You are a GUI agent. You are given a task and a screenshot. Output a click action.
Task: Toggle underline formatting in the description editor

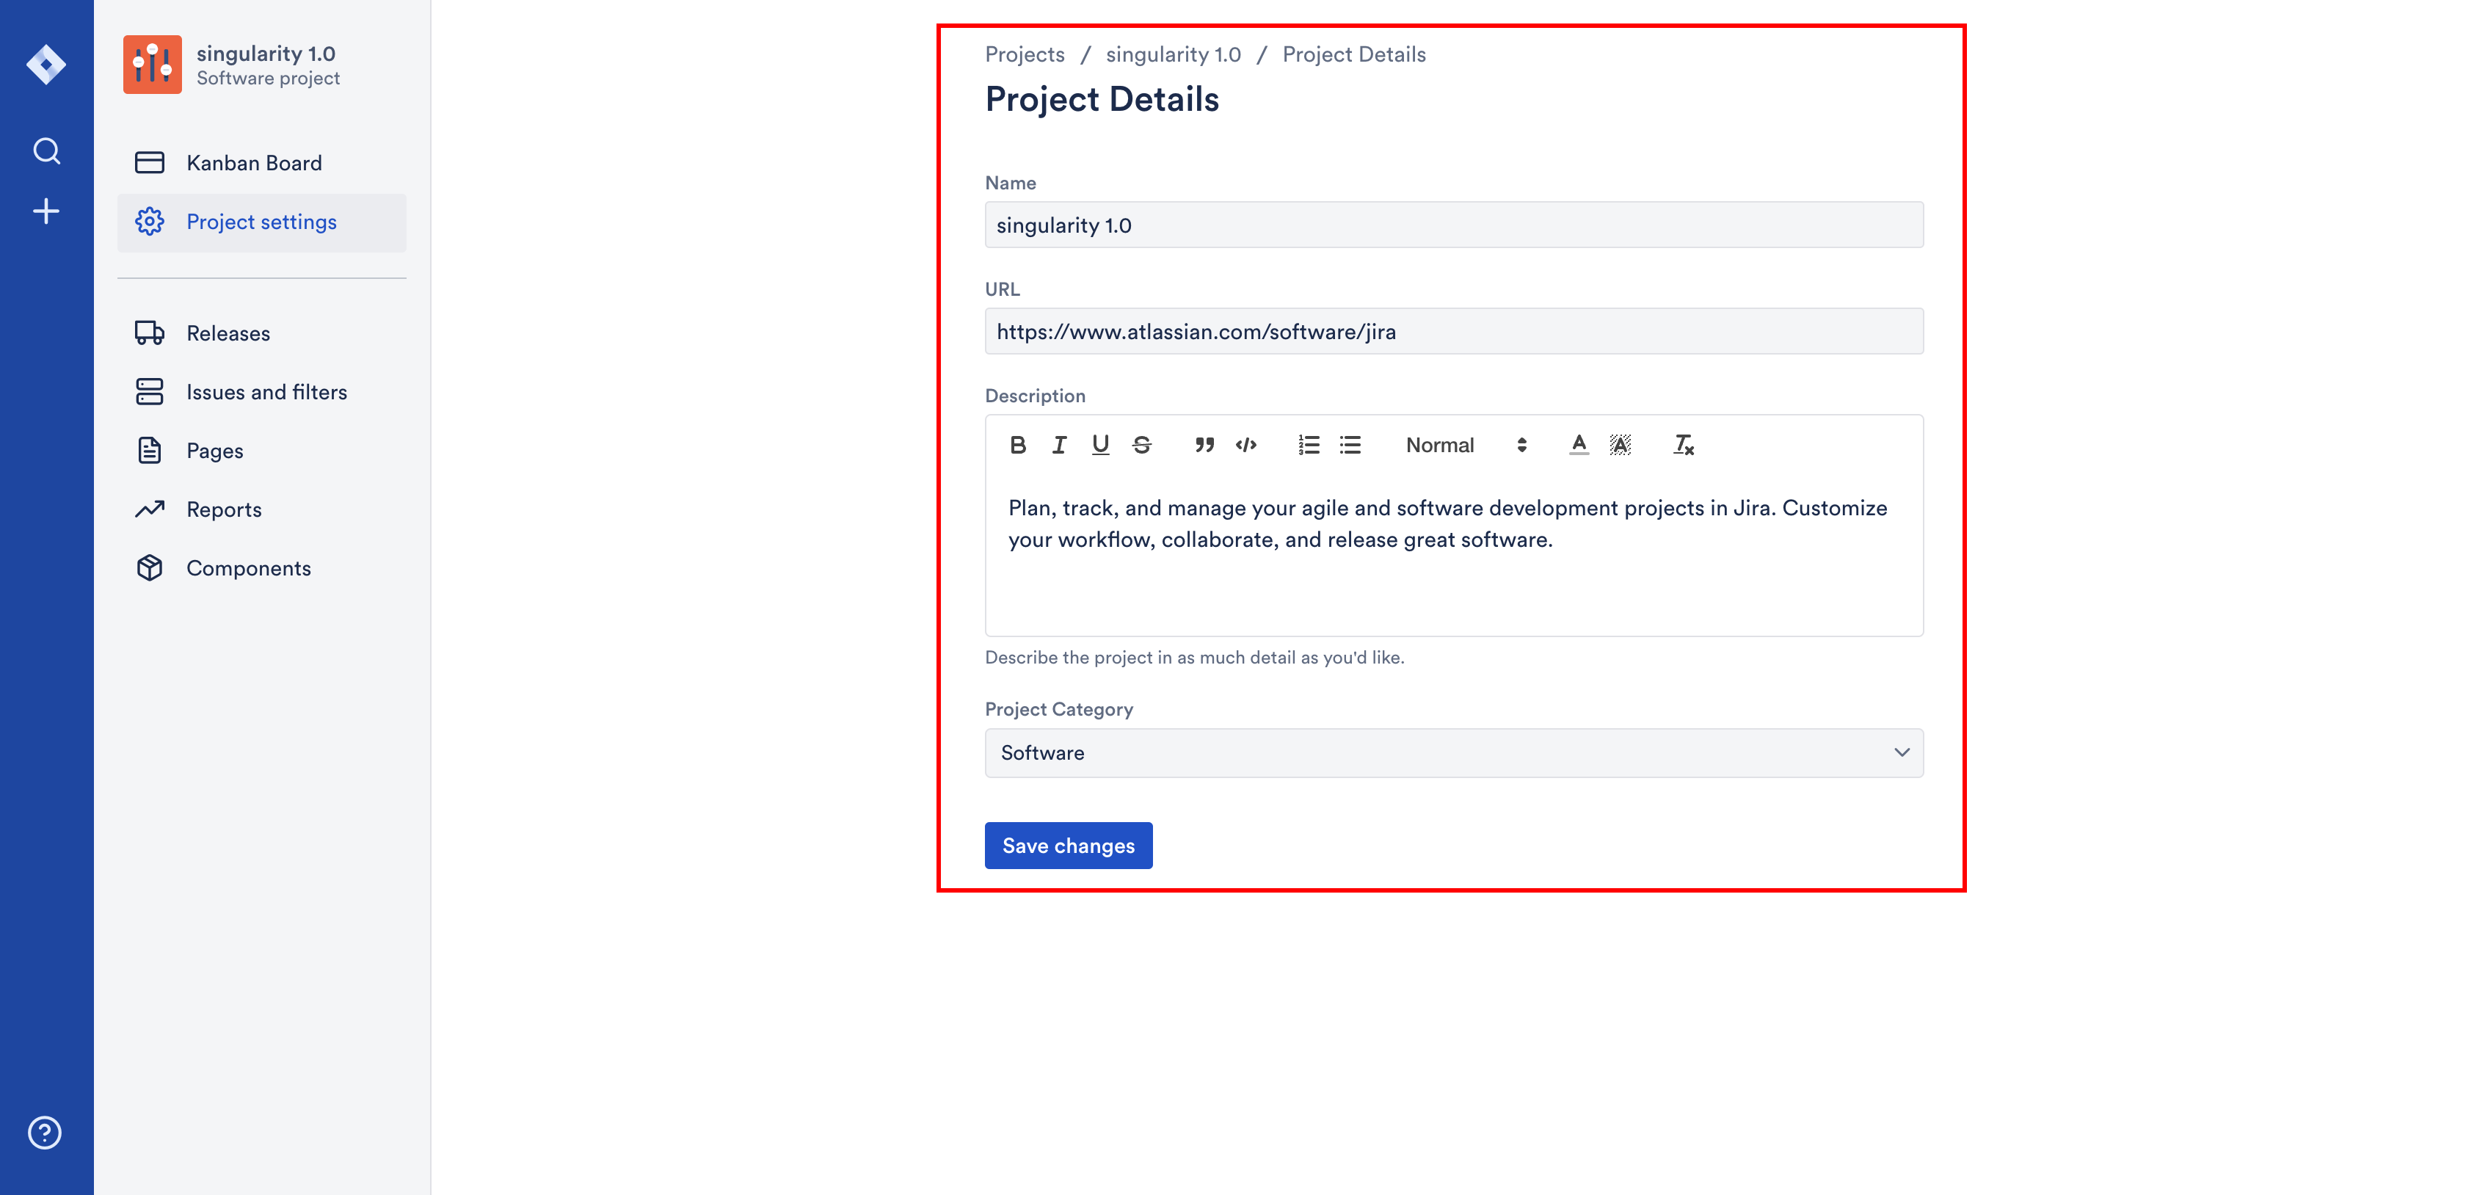pyautogui.click(x=1100, y=446)
